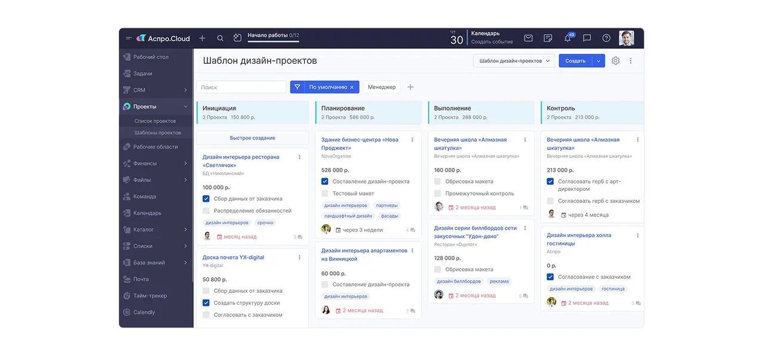Click the Поиск search input field
Image resolution: width=763 pixels, height=356 pixels.
[x=241, y=87]
